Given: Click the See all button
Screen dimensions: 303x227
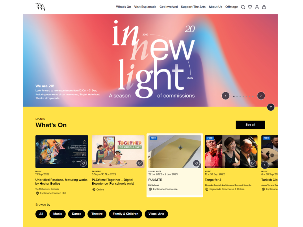Looking at the screenshot, I should pyautogui.click(x=250, y=125).
